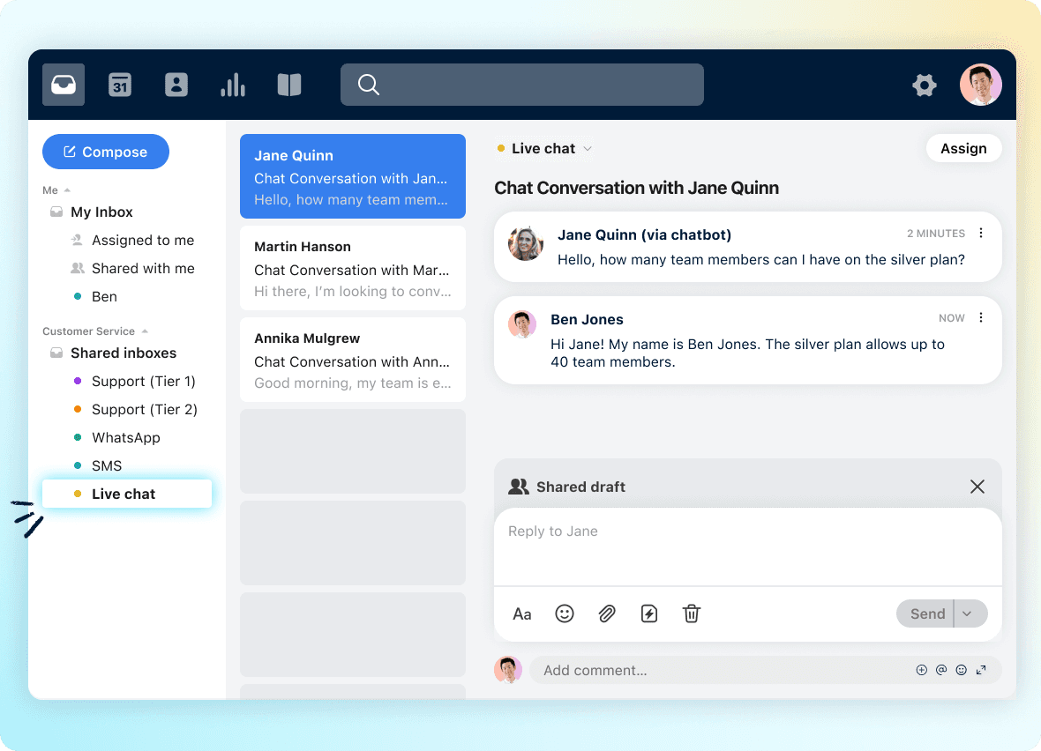The width and height of the screenshot is (1041, 751).
Task: Open text formatting (Aa) options
Action: coord(522,614)
